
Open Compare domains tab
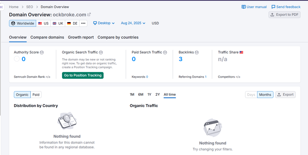47,37
